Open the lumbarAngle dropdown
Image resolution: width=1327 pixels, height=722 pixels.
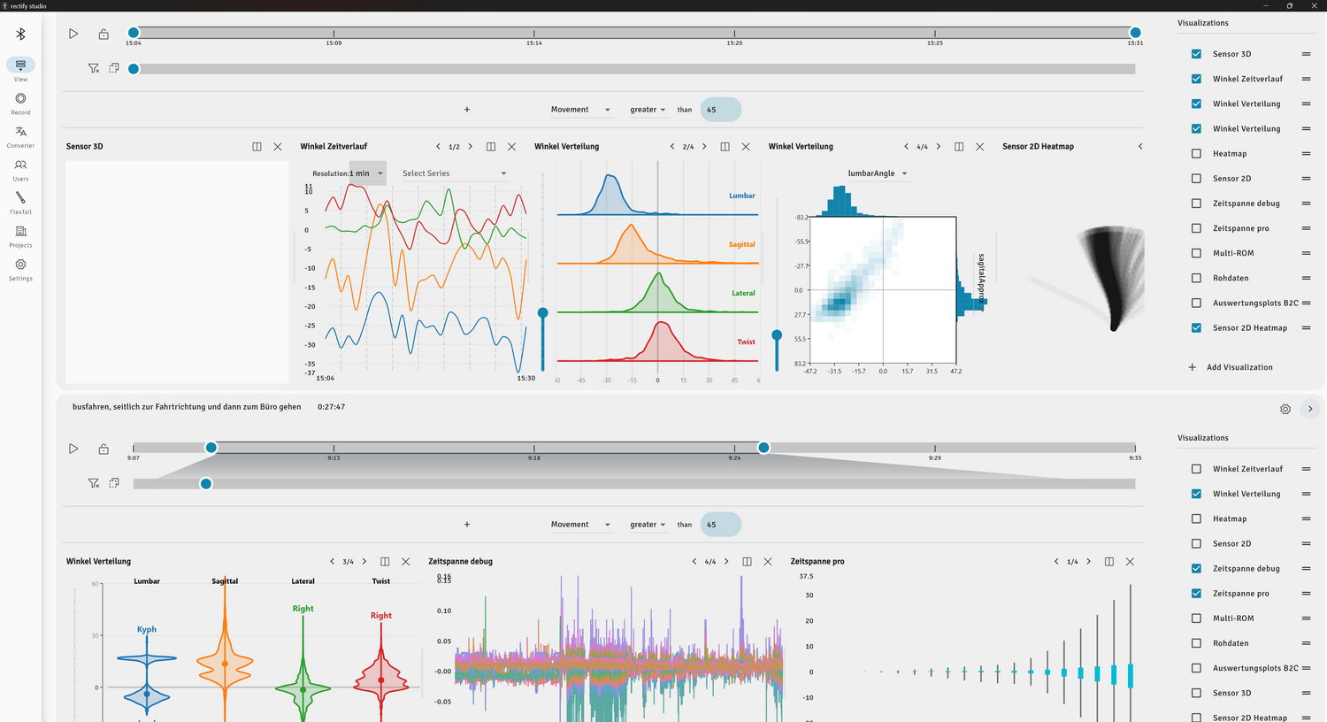(878, 173)
